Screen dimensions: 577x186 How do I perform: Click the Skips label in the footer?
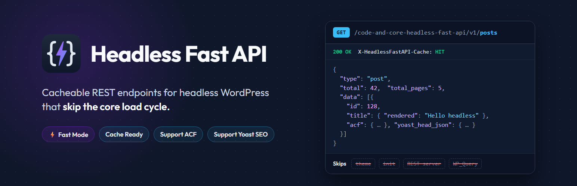(x=340, y=164)
